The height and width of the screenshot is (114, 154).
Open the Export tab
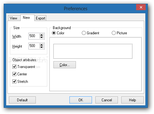click(40, 18)
